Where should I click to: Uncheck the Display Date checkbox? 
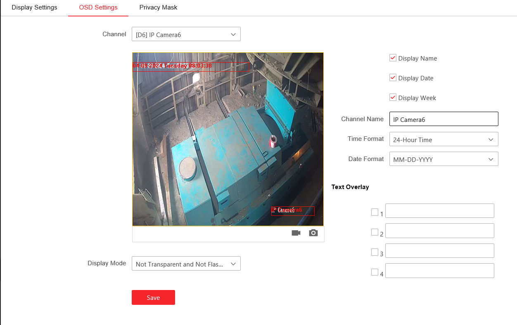[393, 78]
